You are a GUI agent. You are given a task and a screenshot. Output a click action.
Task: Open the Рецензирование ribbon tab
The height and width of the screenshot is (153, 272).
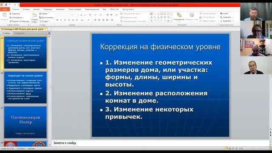pos(92,9)
